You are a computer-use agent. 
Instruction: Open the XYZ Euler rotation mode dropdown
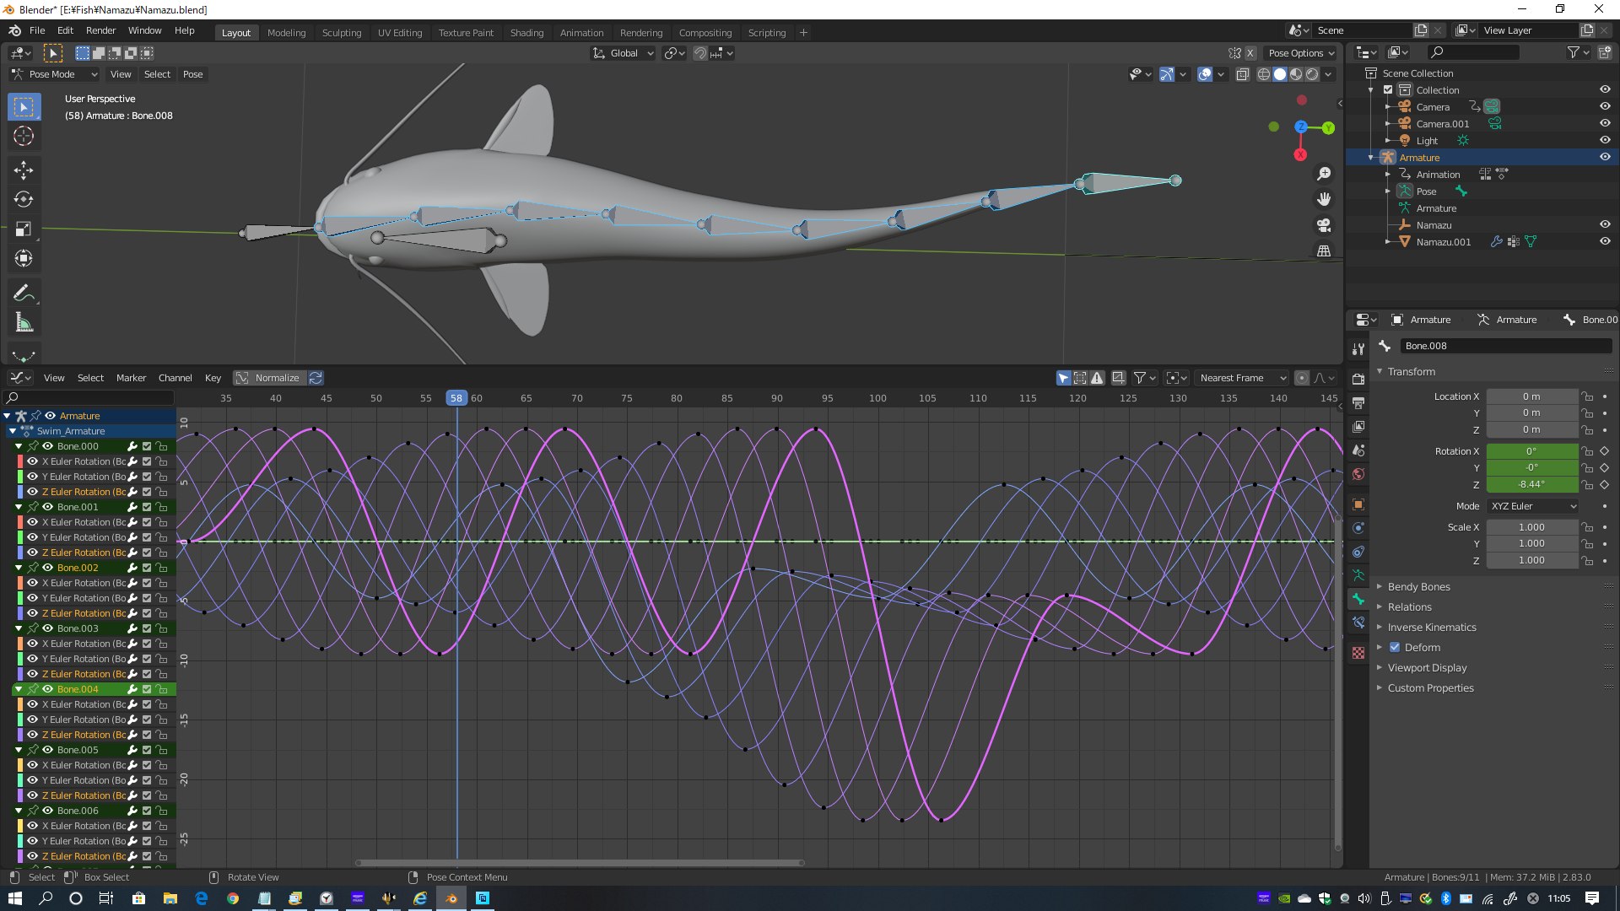1532,506
